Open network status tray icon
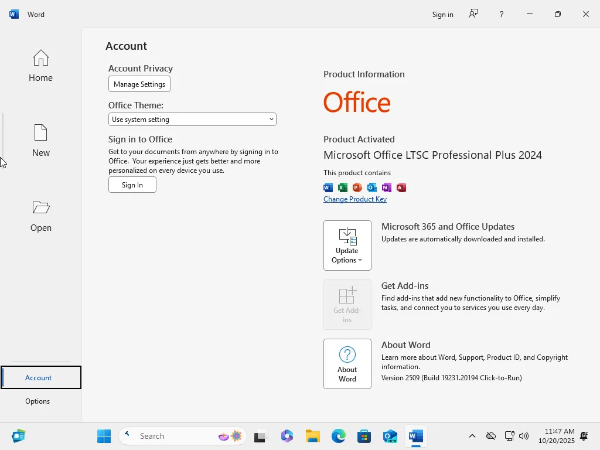 point(509,436)
